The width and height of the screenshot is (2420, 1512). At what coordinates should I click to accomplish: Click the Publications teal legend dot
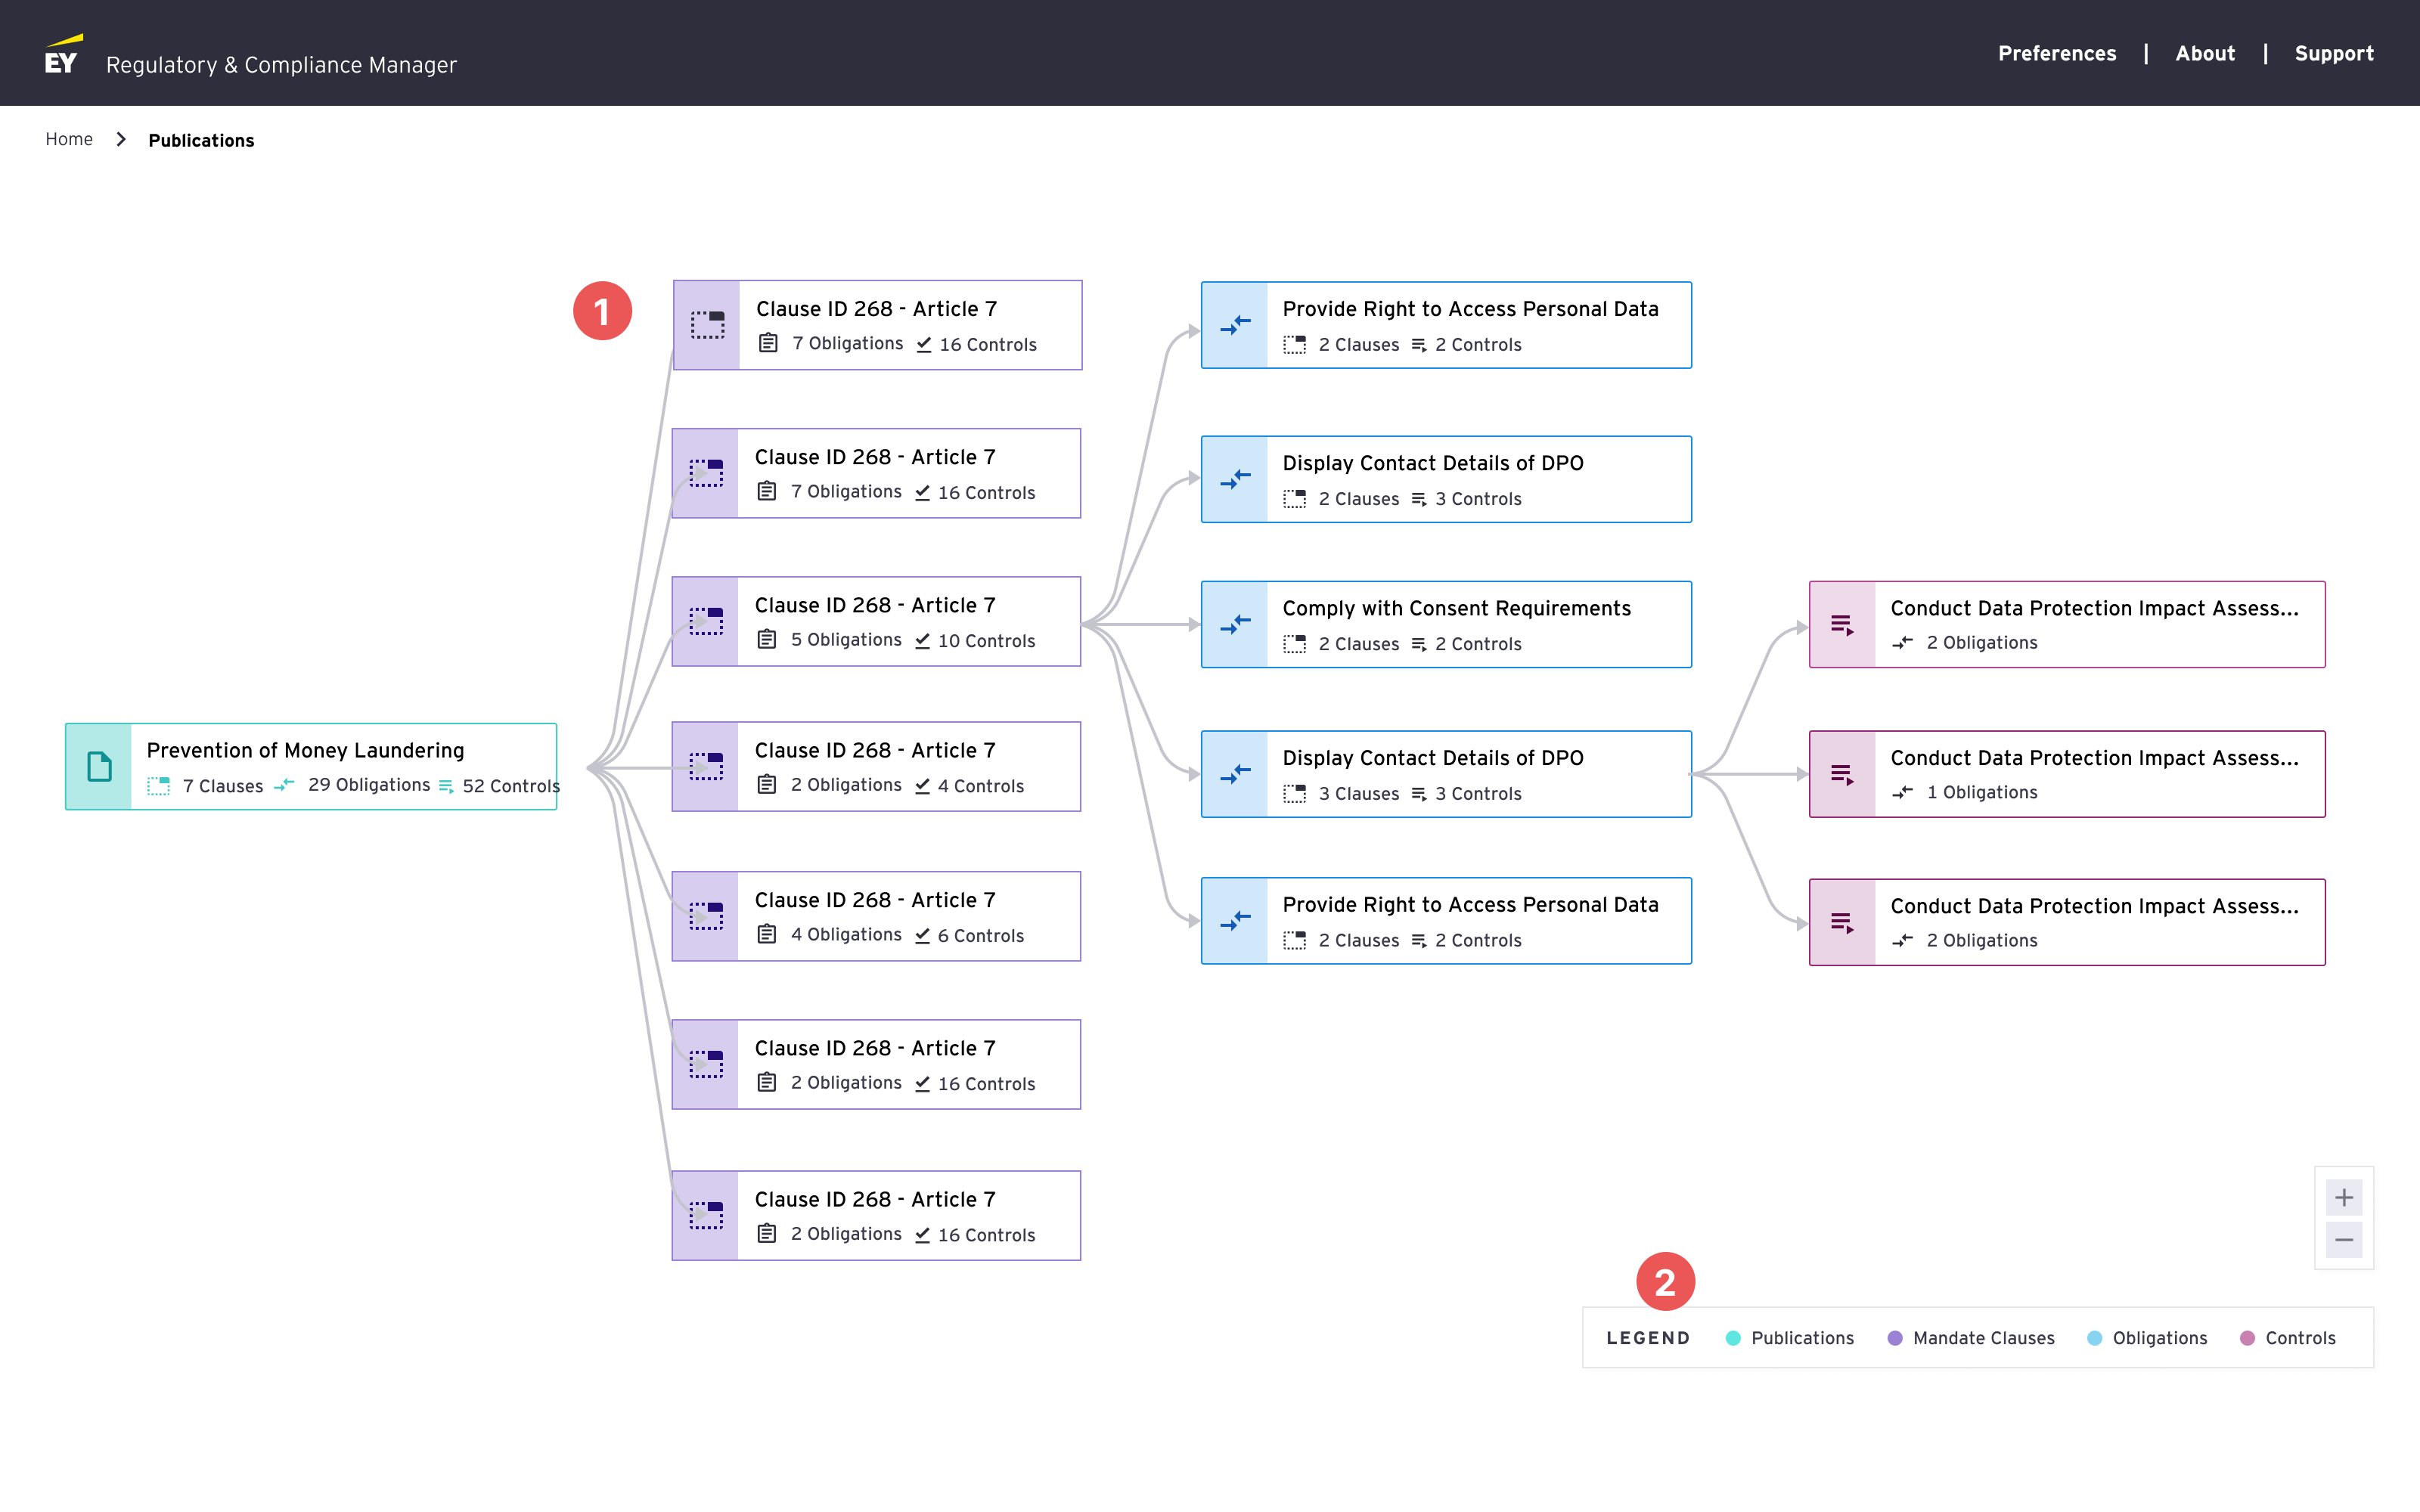[x=1733, y=1338]
